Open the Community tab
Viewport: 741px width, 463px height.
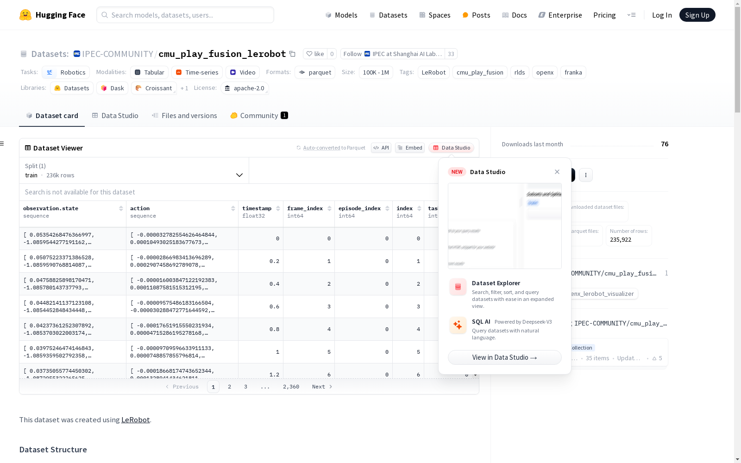[x=259, y=116]
